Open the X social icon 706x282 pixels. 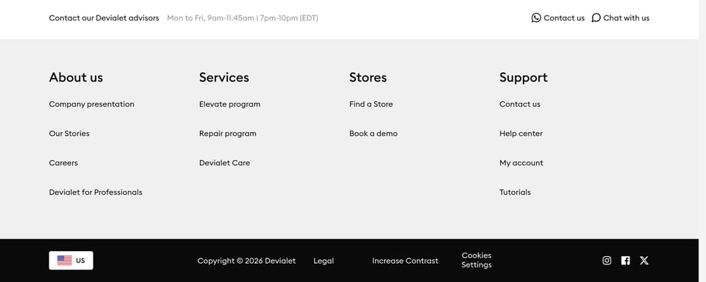(644, 261)
